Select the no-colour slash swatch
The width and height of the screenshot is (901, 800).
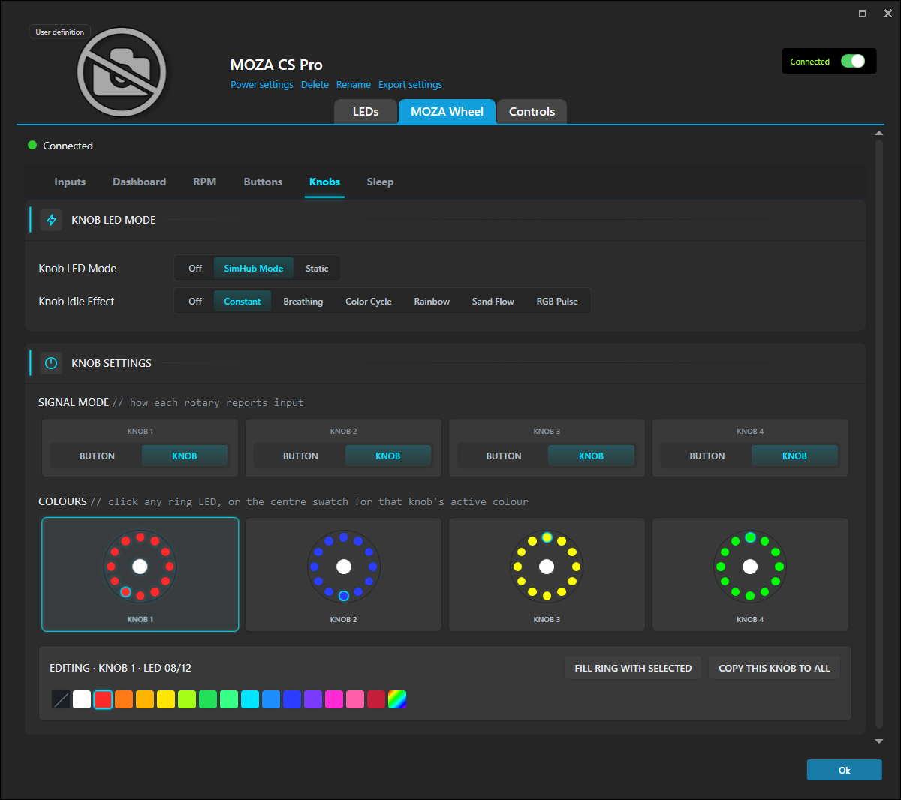(x=61, y=699)
